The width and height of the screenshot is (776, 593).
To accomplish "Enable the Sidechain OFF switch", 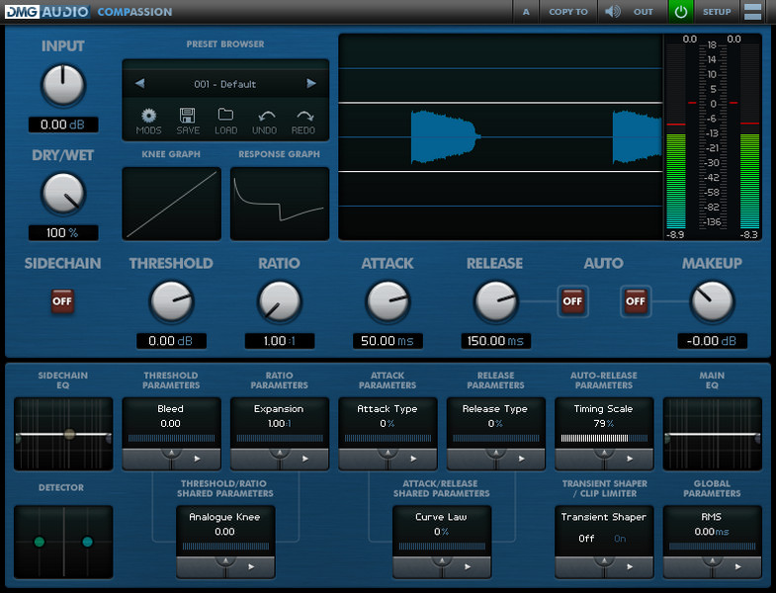I will pos(62,300).
